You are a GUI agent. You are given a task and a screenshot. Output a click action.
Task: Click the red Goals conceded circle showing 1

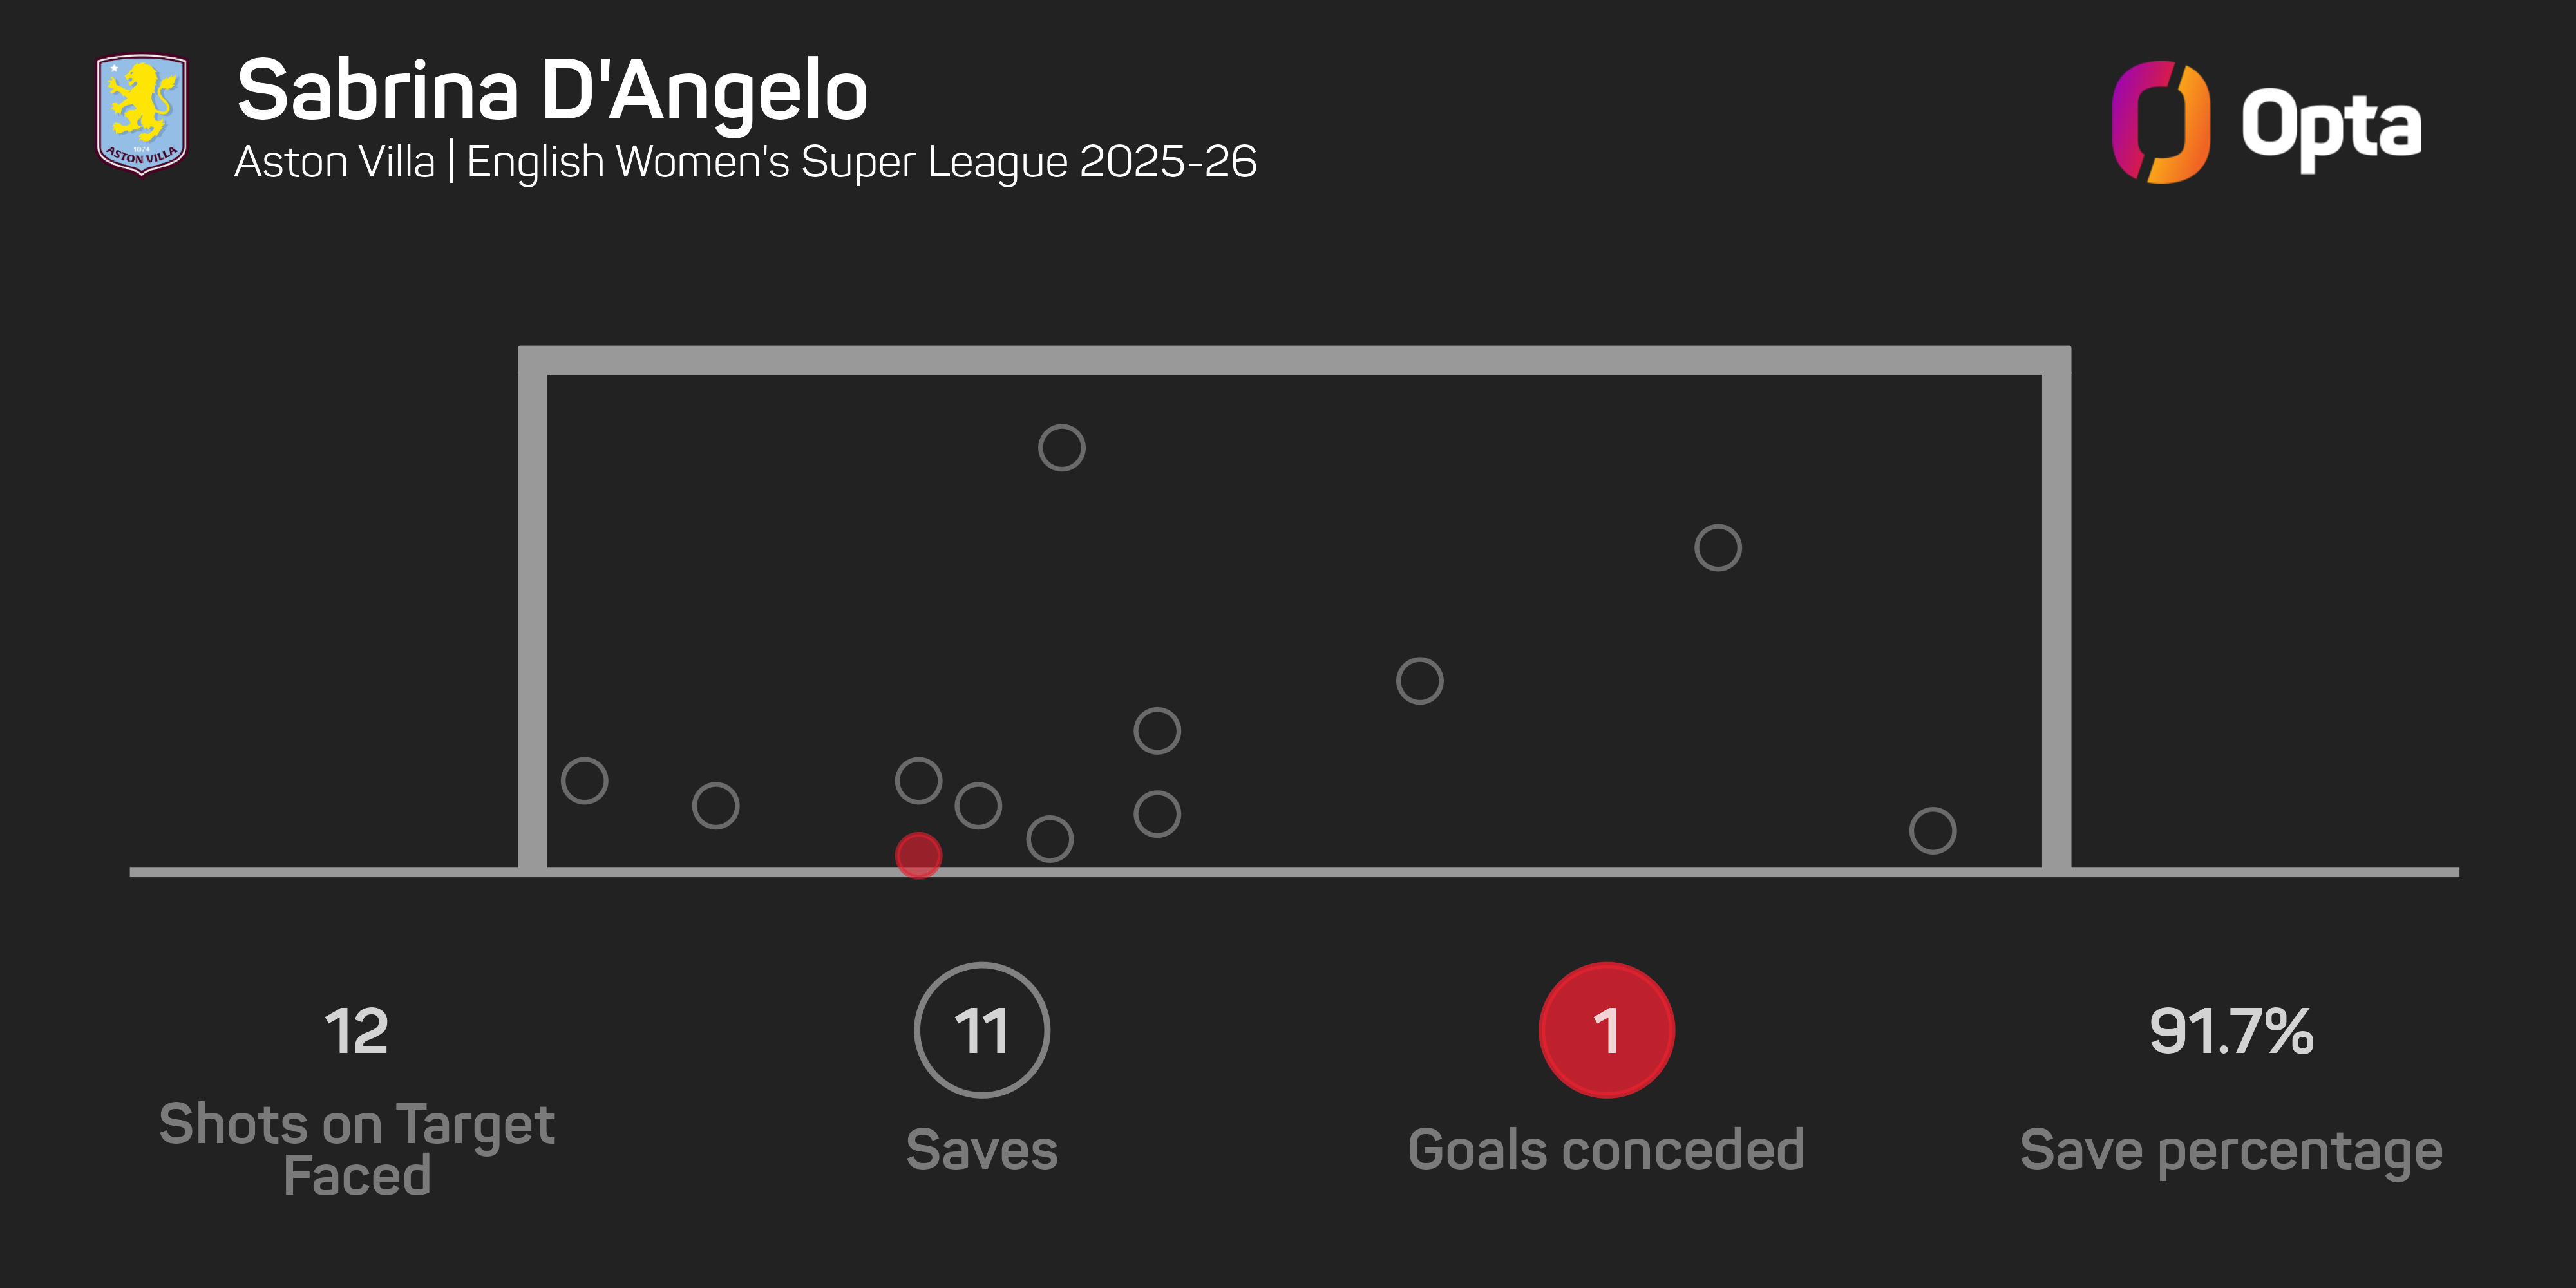click(x=1606, y=1030)
